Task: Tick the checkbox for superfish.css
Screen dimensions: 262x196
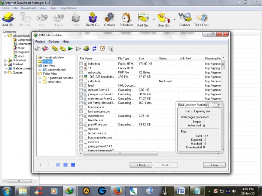Action: 81,116
